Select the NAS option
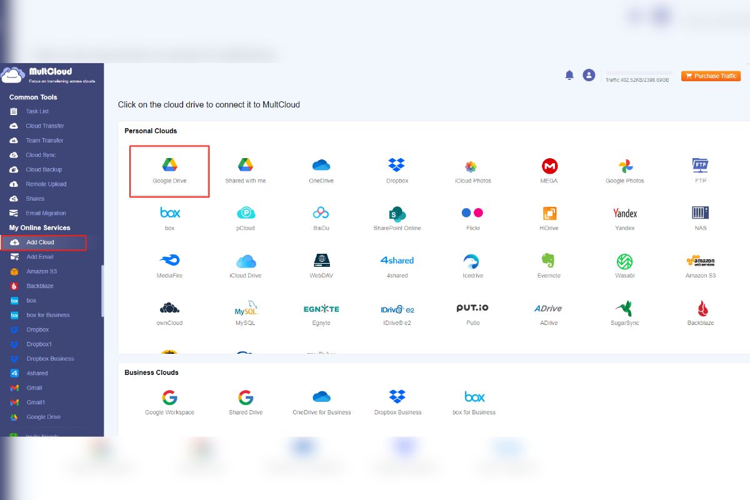750x500 pixels. click(700, 219)
